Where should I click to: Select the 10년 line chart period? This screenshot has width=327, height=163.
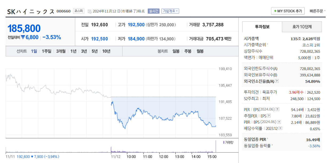click(x=106, y=51)
